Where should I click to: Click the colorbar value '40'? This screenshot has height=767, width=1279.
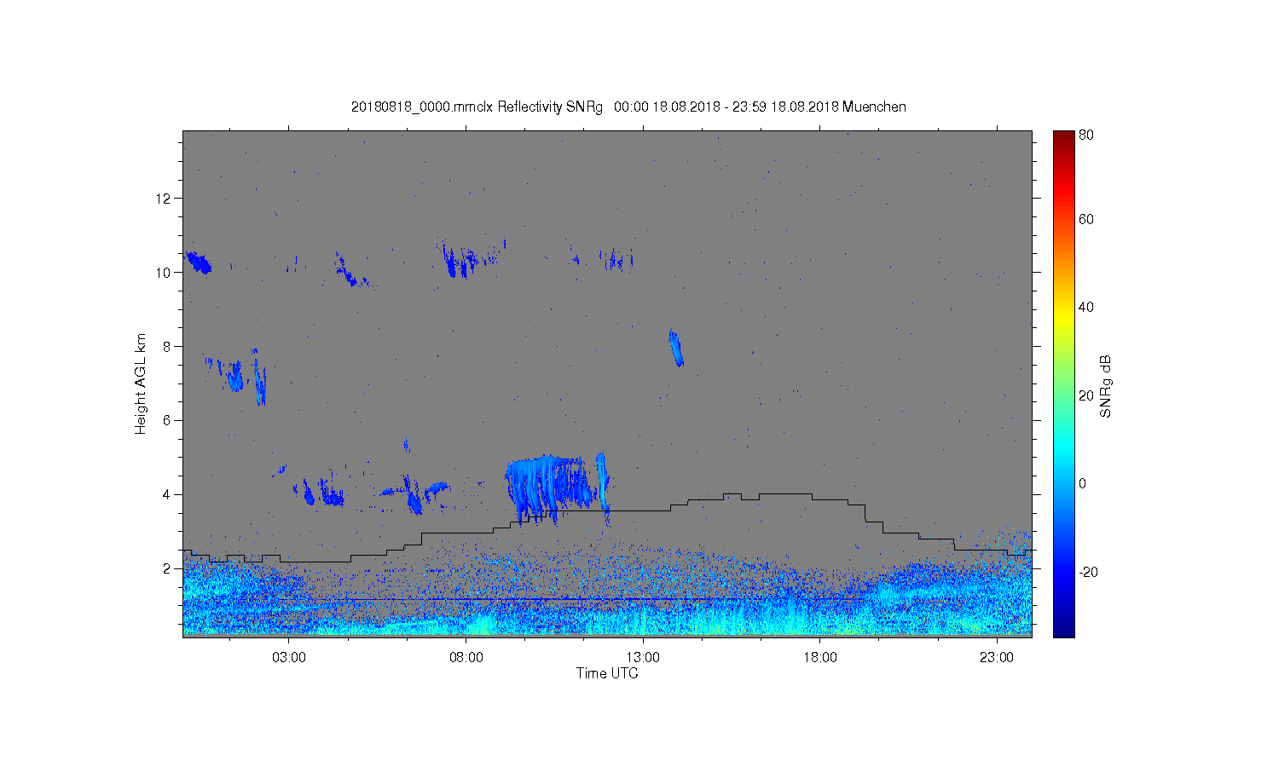pyautogui.click(x=1086, y=307)
